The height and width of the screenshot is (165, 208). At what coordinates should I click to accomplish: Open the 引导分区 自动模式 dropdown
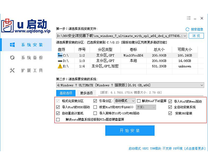(124, 101)
